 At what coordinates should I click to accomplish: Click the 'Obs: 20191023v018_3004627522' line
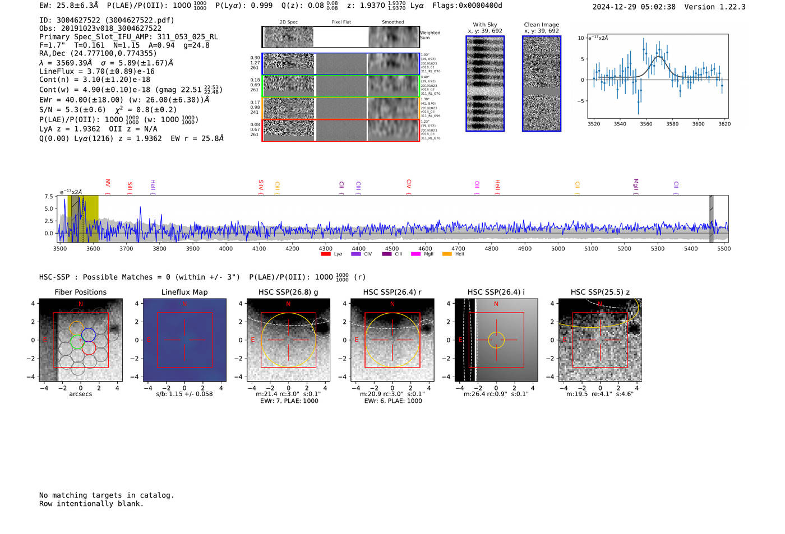(x=100, y=29)
